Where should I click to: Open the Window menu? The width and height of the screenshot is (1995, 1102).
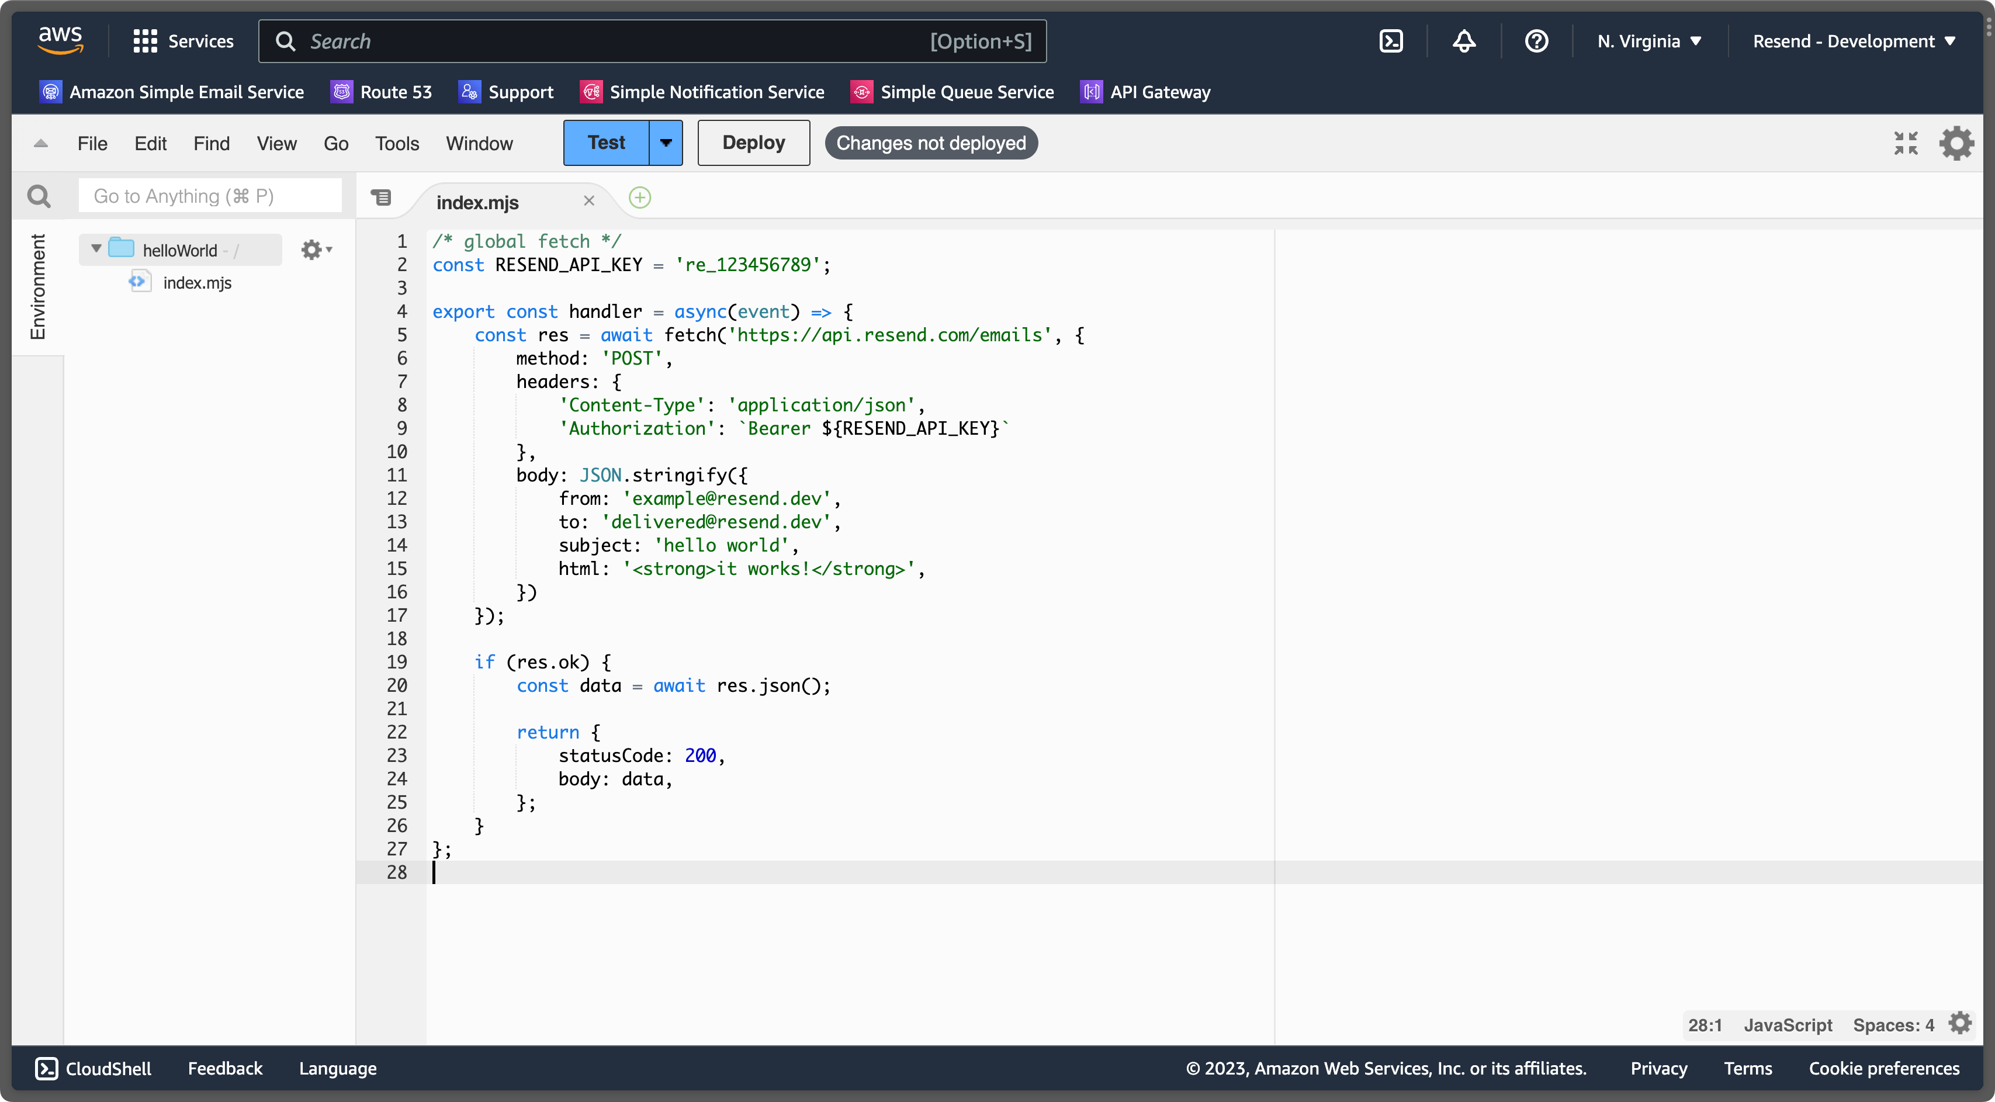479,143
